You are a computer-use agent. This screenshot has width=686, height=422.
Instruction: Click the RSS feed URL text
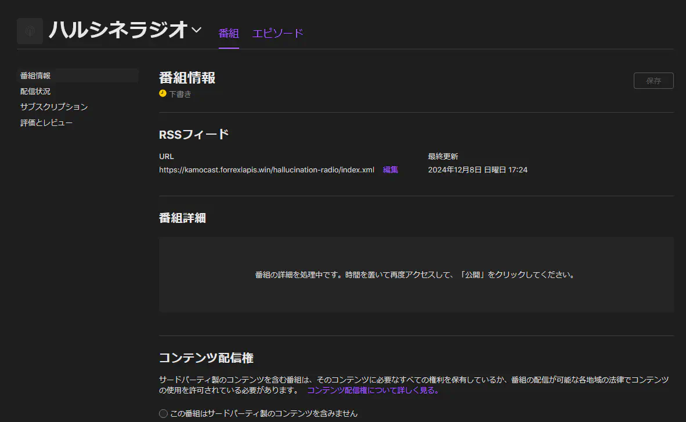pyautogui.click(x=266, y=170)
